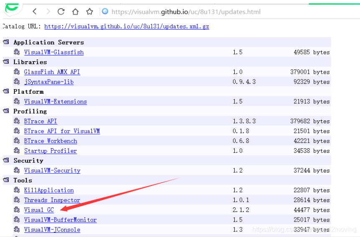
Task: Click the plugin icon beside jSyntaxPane-lib
Action: click(17, 81)
